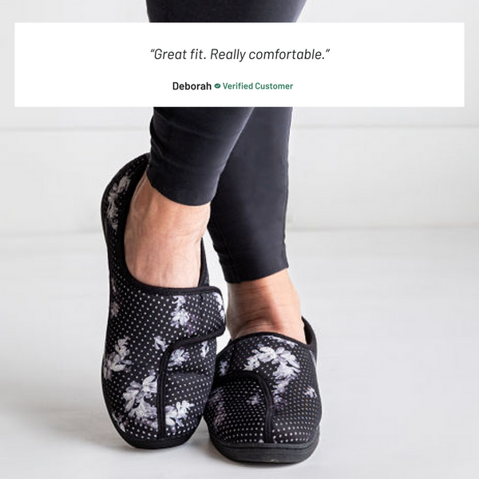The image size is (479, 479).
Task: Click the word "comfortable" in the review
Action: click(x=285, y=54)
